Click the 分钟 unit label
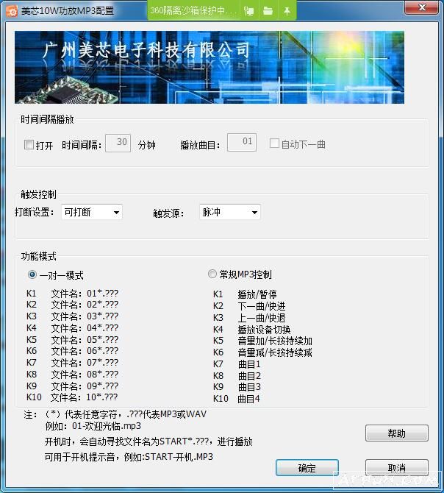444x493 pixels. point(146,145)
